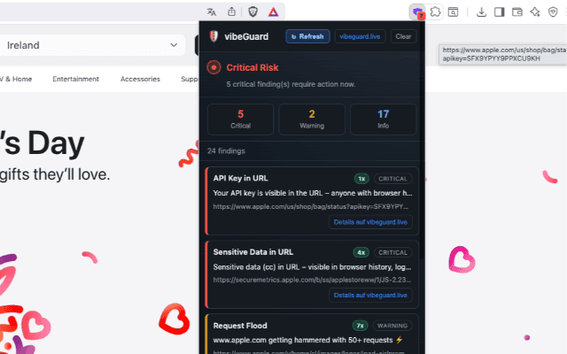The image size is (567, 354).
Task: Click the Critical Risk heading
Action: point(252,67)
